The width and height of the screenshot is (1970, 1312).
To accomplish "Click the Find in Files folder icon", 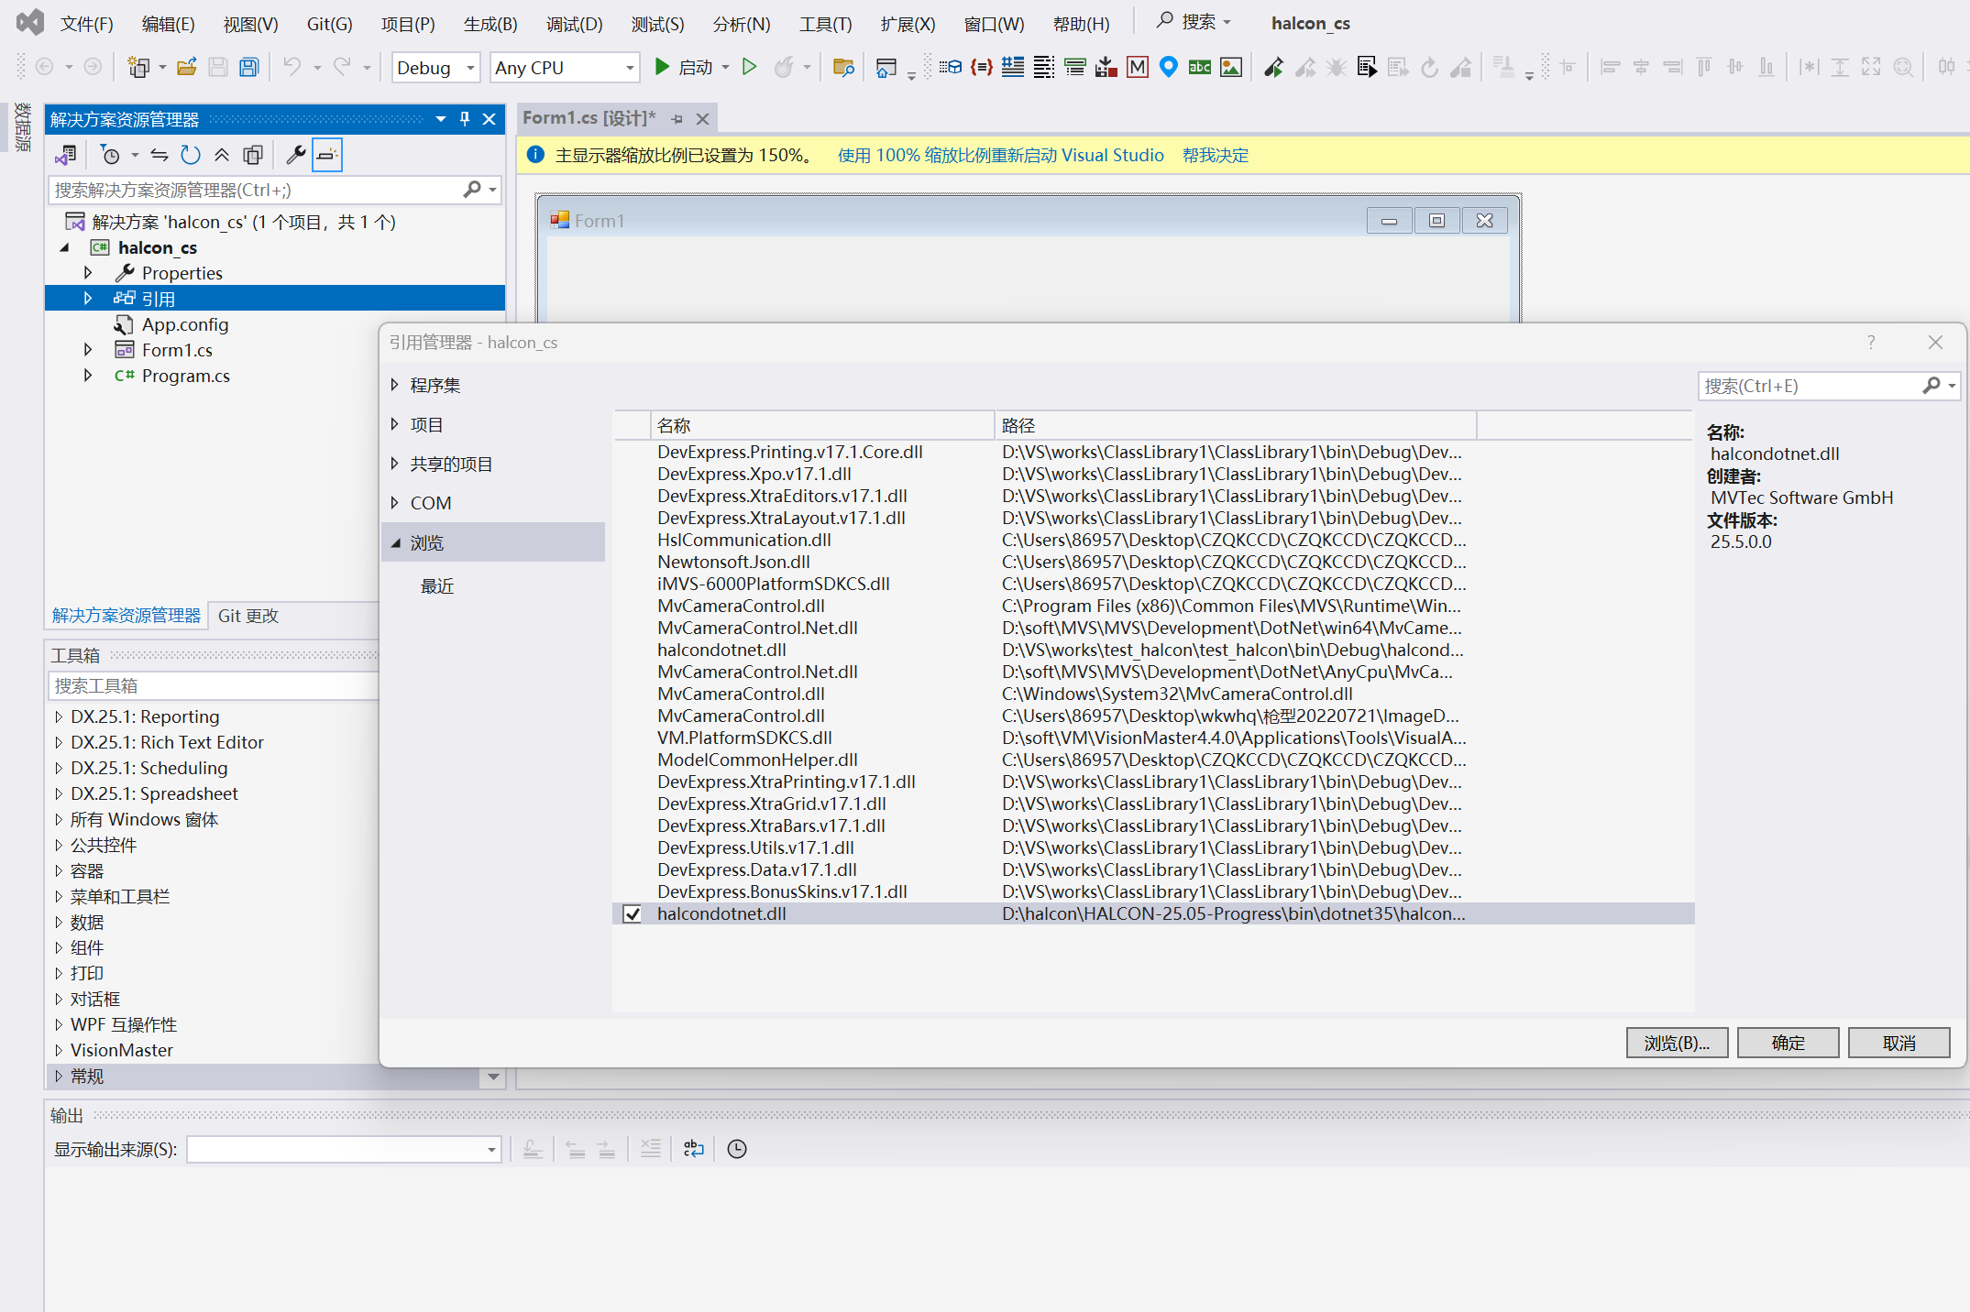I will [x=843, y=67].
